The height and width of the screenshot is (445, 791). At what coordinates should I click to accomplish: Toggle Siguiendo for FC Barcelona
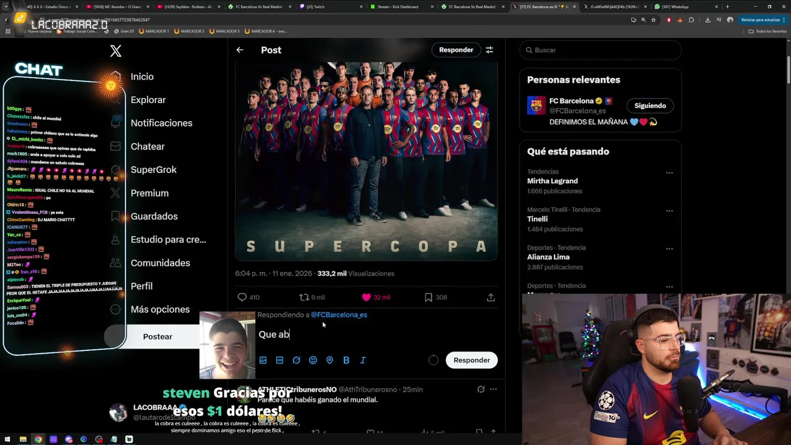(650, 106)
